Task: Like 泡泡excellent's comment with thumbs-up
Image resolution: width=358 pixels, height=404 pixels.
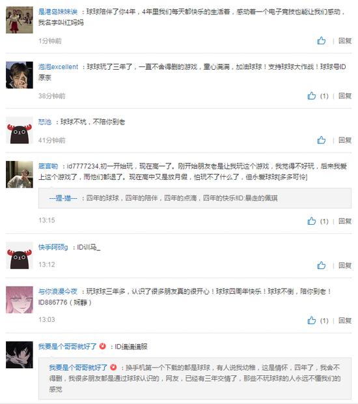Action: pos(311,96)
